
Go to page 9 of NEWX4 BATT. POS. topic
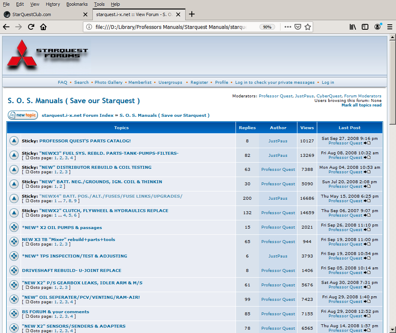pos(75,201)
